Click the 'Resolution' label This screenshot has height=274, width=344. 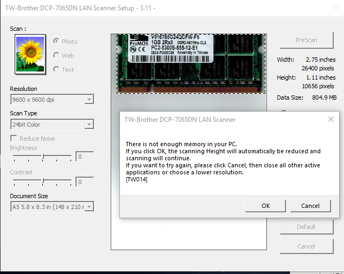tap(23, 89)
